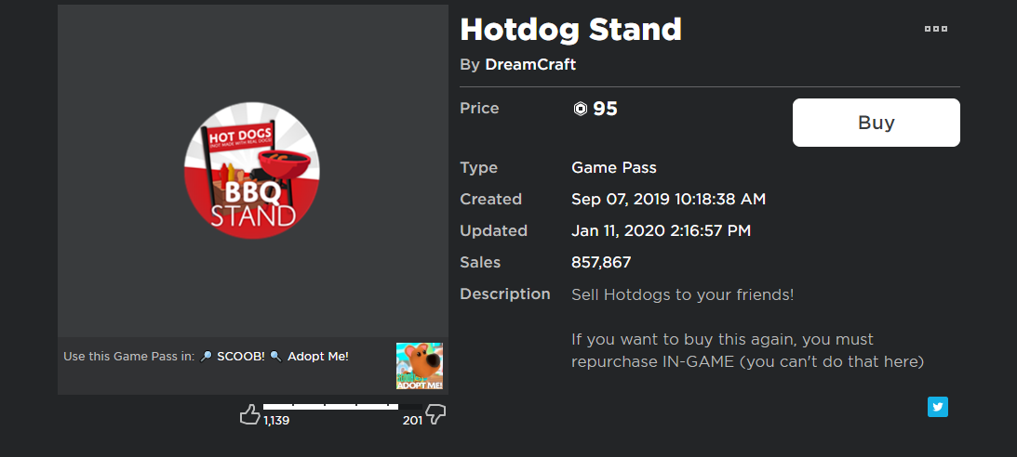Click the price value 95
Viewport: 1017px width, 457px height.
pyautogui.click(x=605, y=109)
